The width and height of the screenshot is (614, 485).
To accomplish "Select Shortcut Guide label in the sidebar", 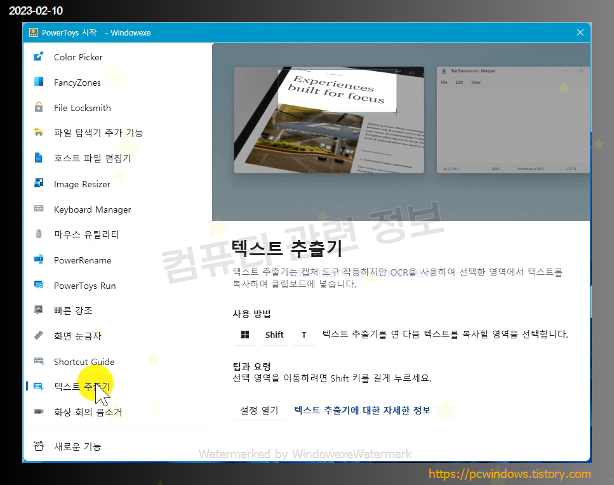I will (84, 362).
